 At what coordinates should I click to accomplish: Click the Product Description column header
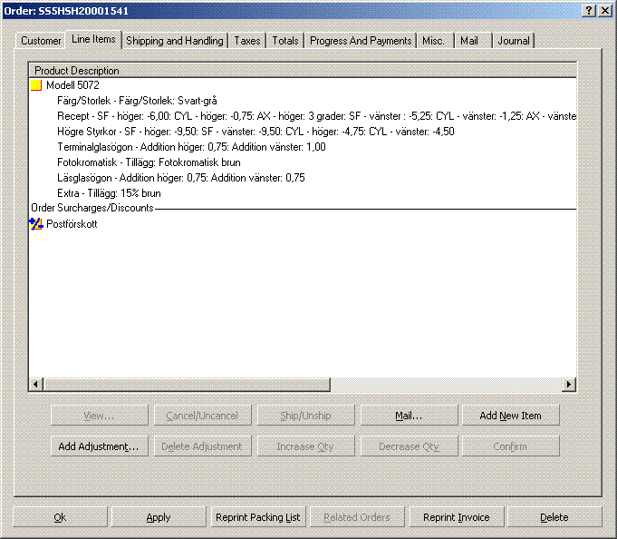click(77, 70)
